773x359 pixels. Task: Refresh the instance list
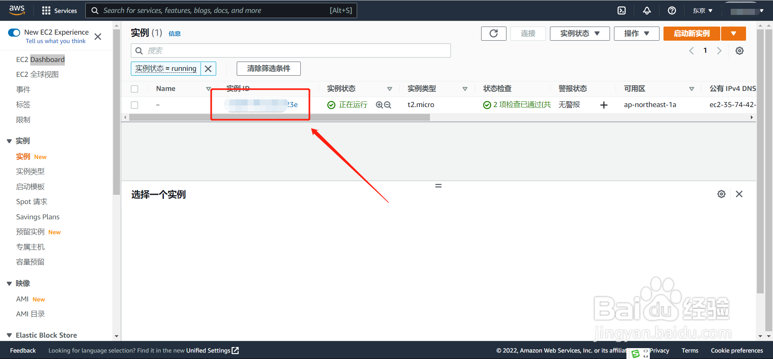pos(494,33)
